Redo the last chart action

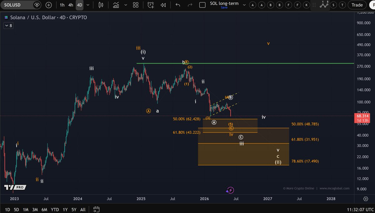coord(190,5)
